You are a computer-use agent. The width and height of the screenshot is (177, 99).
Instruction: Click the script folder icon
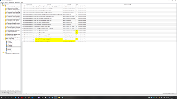[4, 52]
